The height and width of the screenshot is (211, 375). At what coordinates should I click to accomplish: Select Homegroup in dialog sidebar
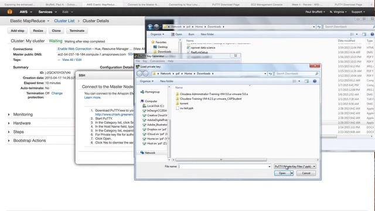coord(150,92)
